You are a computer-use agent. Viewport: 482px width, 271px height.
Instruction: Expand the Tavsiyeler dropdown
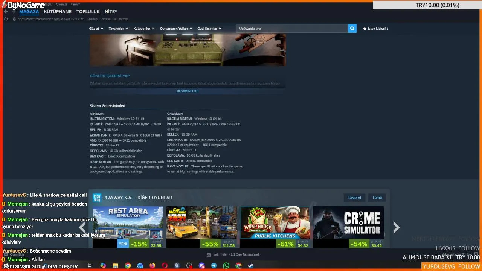coord(118,29)
